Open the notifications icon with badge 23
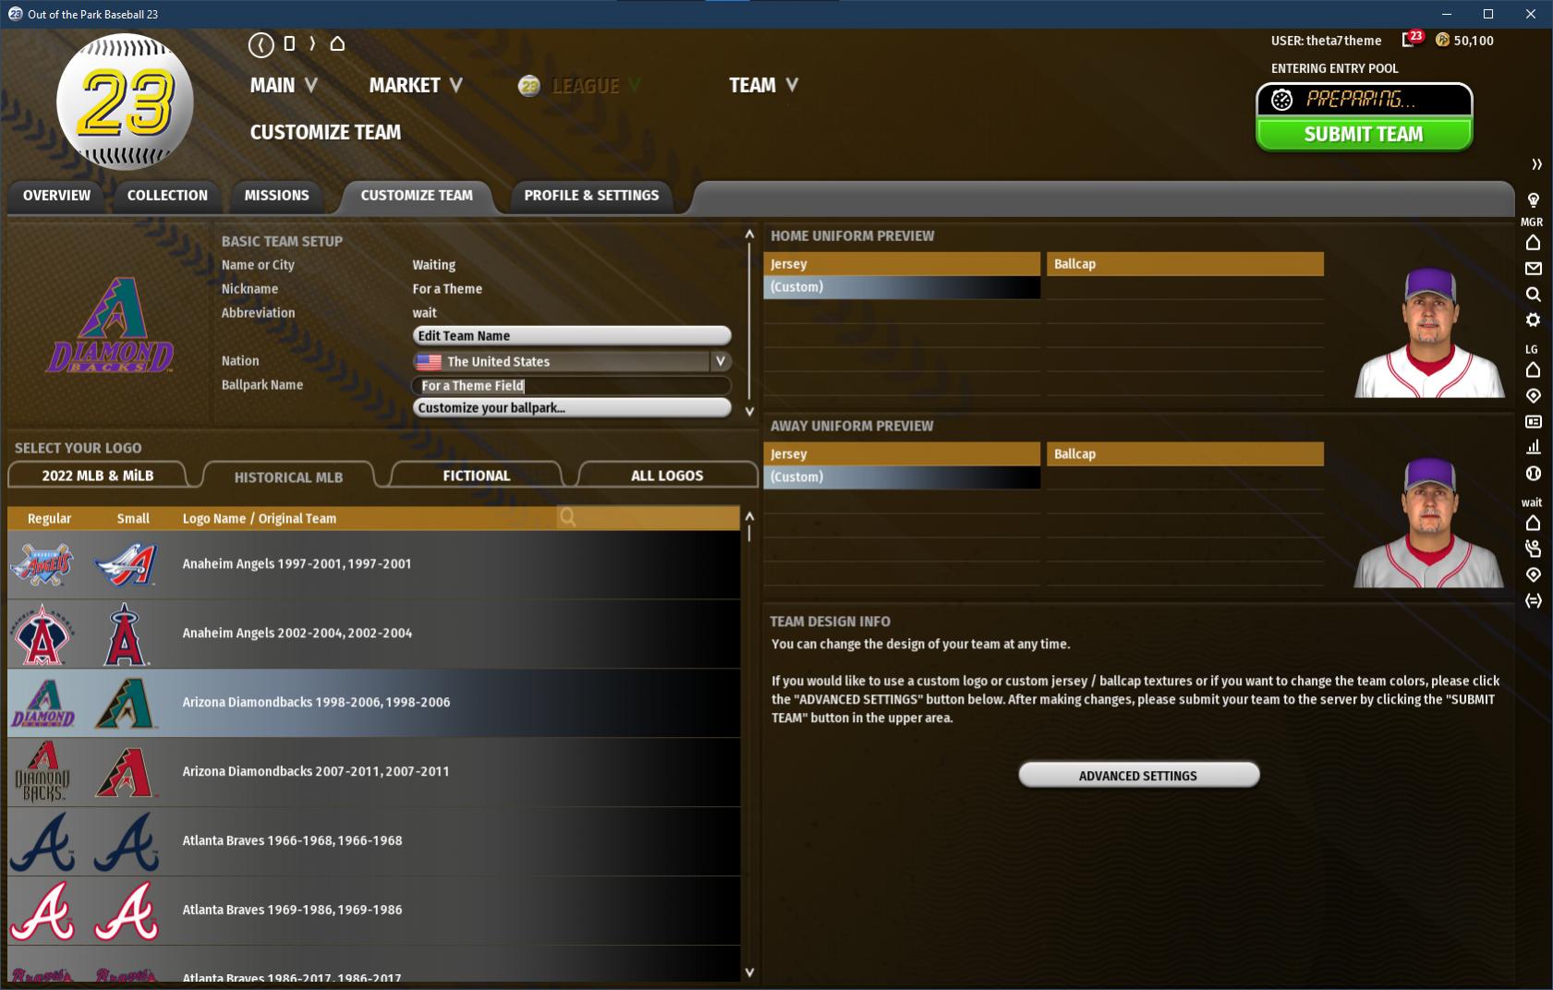 [1411, 39]
